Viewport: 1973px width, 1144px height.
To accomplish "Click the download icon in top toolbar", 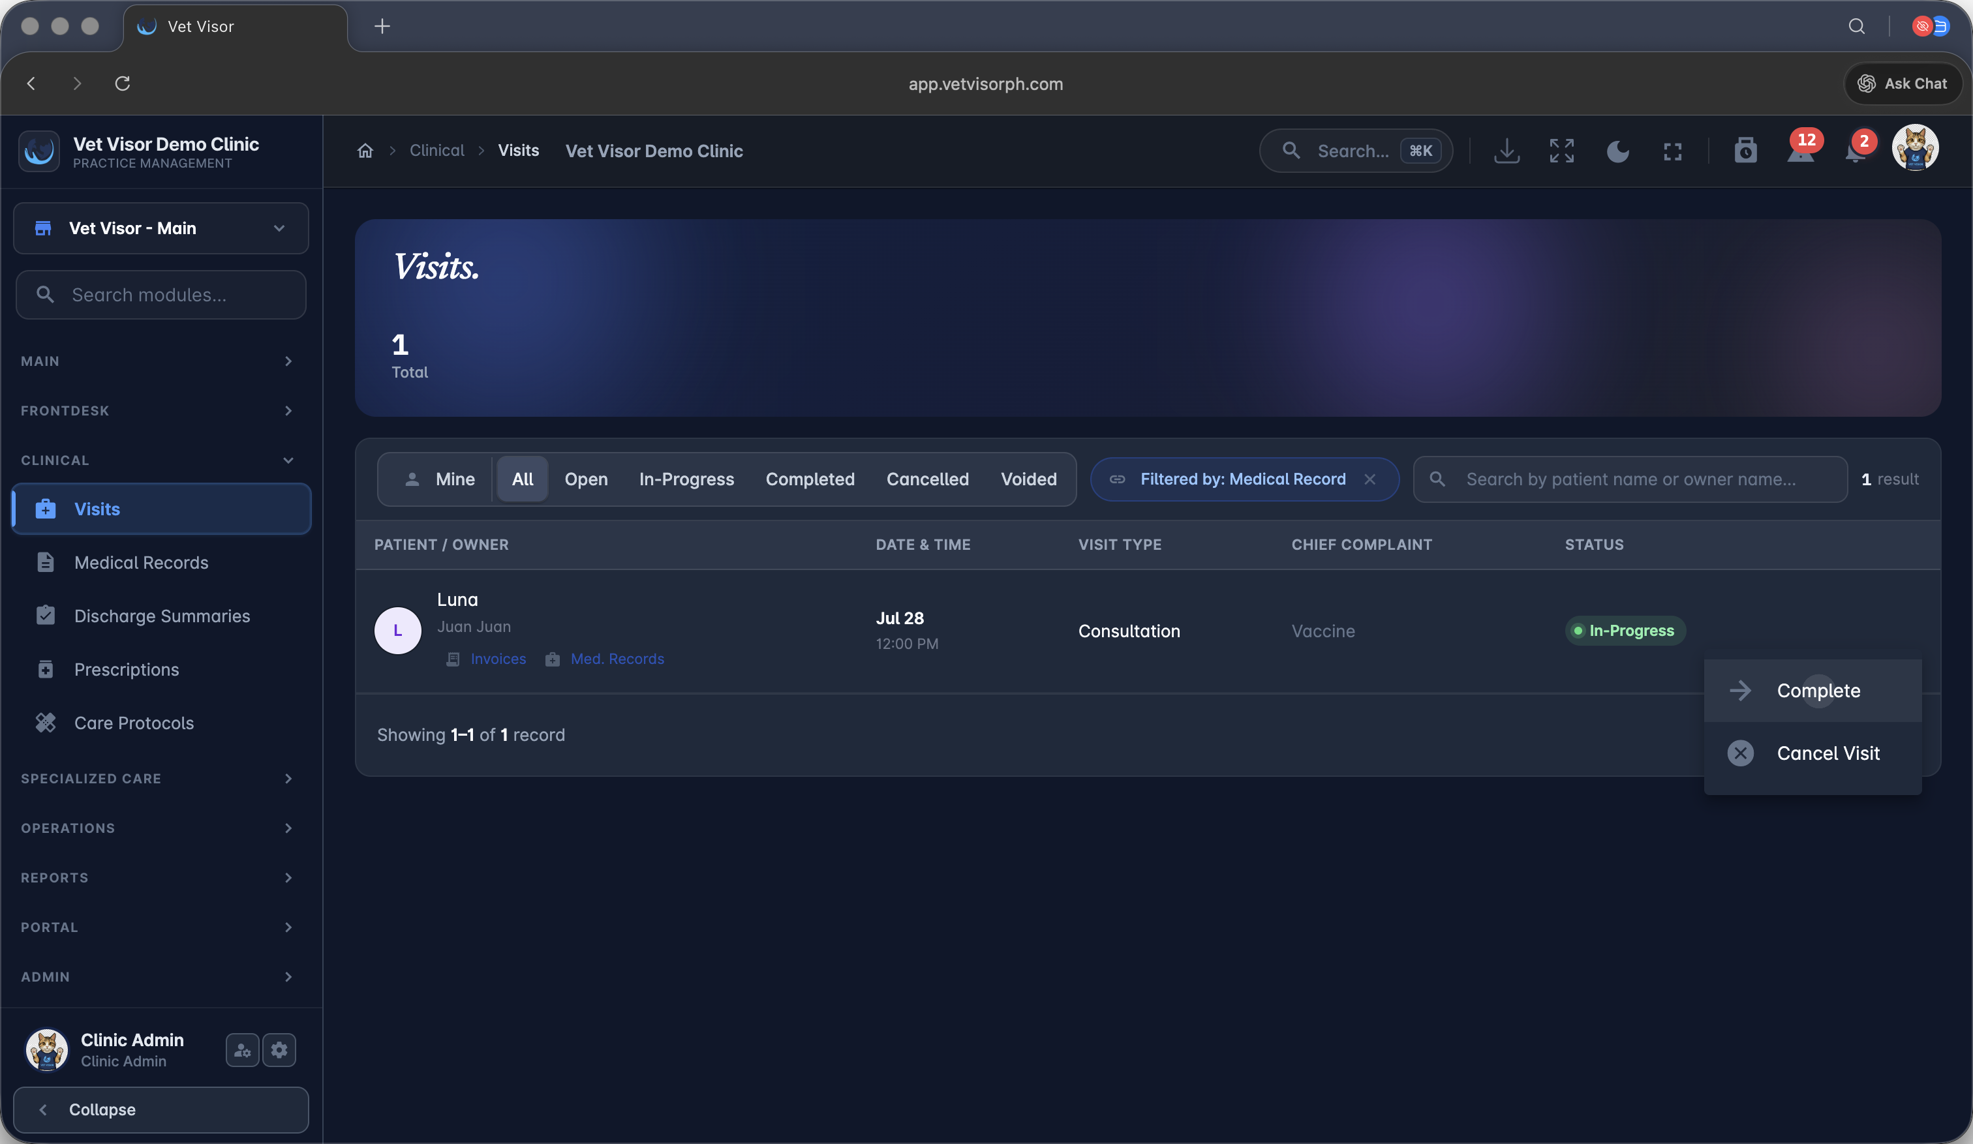I will click(x=1507, y=150).
